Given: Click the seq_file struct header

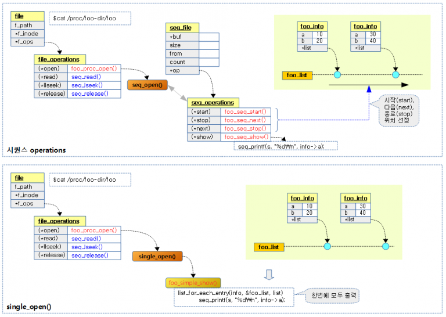Looking at the screenshot, I should tap(182, 28).
